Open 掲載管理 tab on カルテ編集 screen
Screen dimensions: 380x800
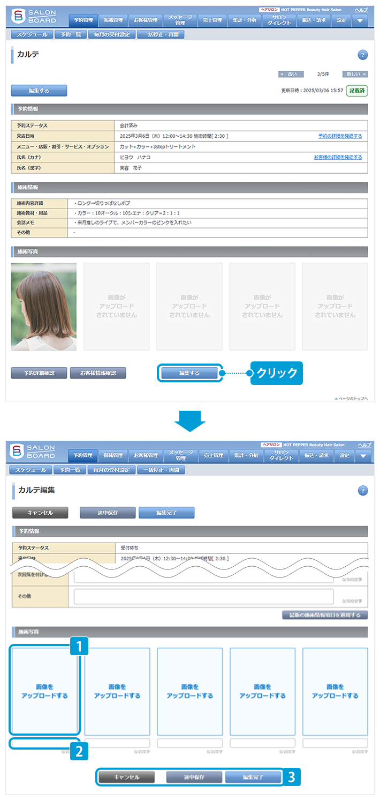click(113, 456)
